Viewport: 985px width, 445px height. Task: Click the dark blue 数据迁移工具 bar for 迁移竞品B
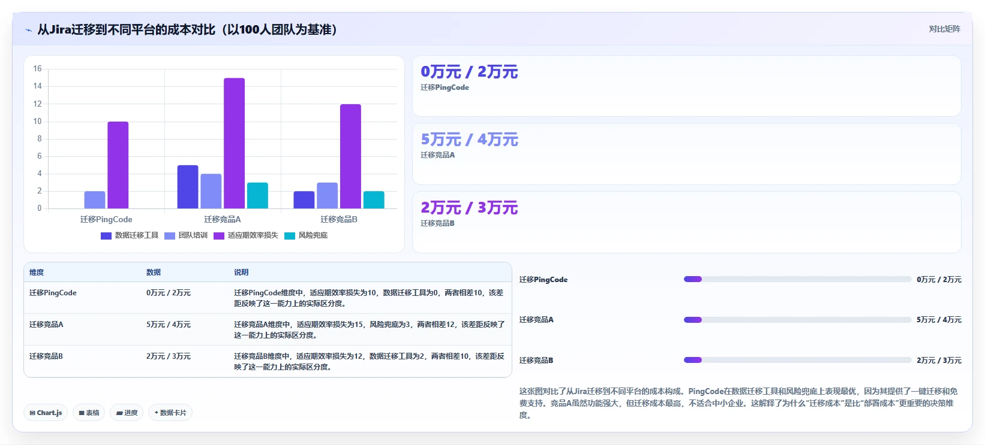point(304,200)
